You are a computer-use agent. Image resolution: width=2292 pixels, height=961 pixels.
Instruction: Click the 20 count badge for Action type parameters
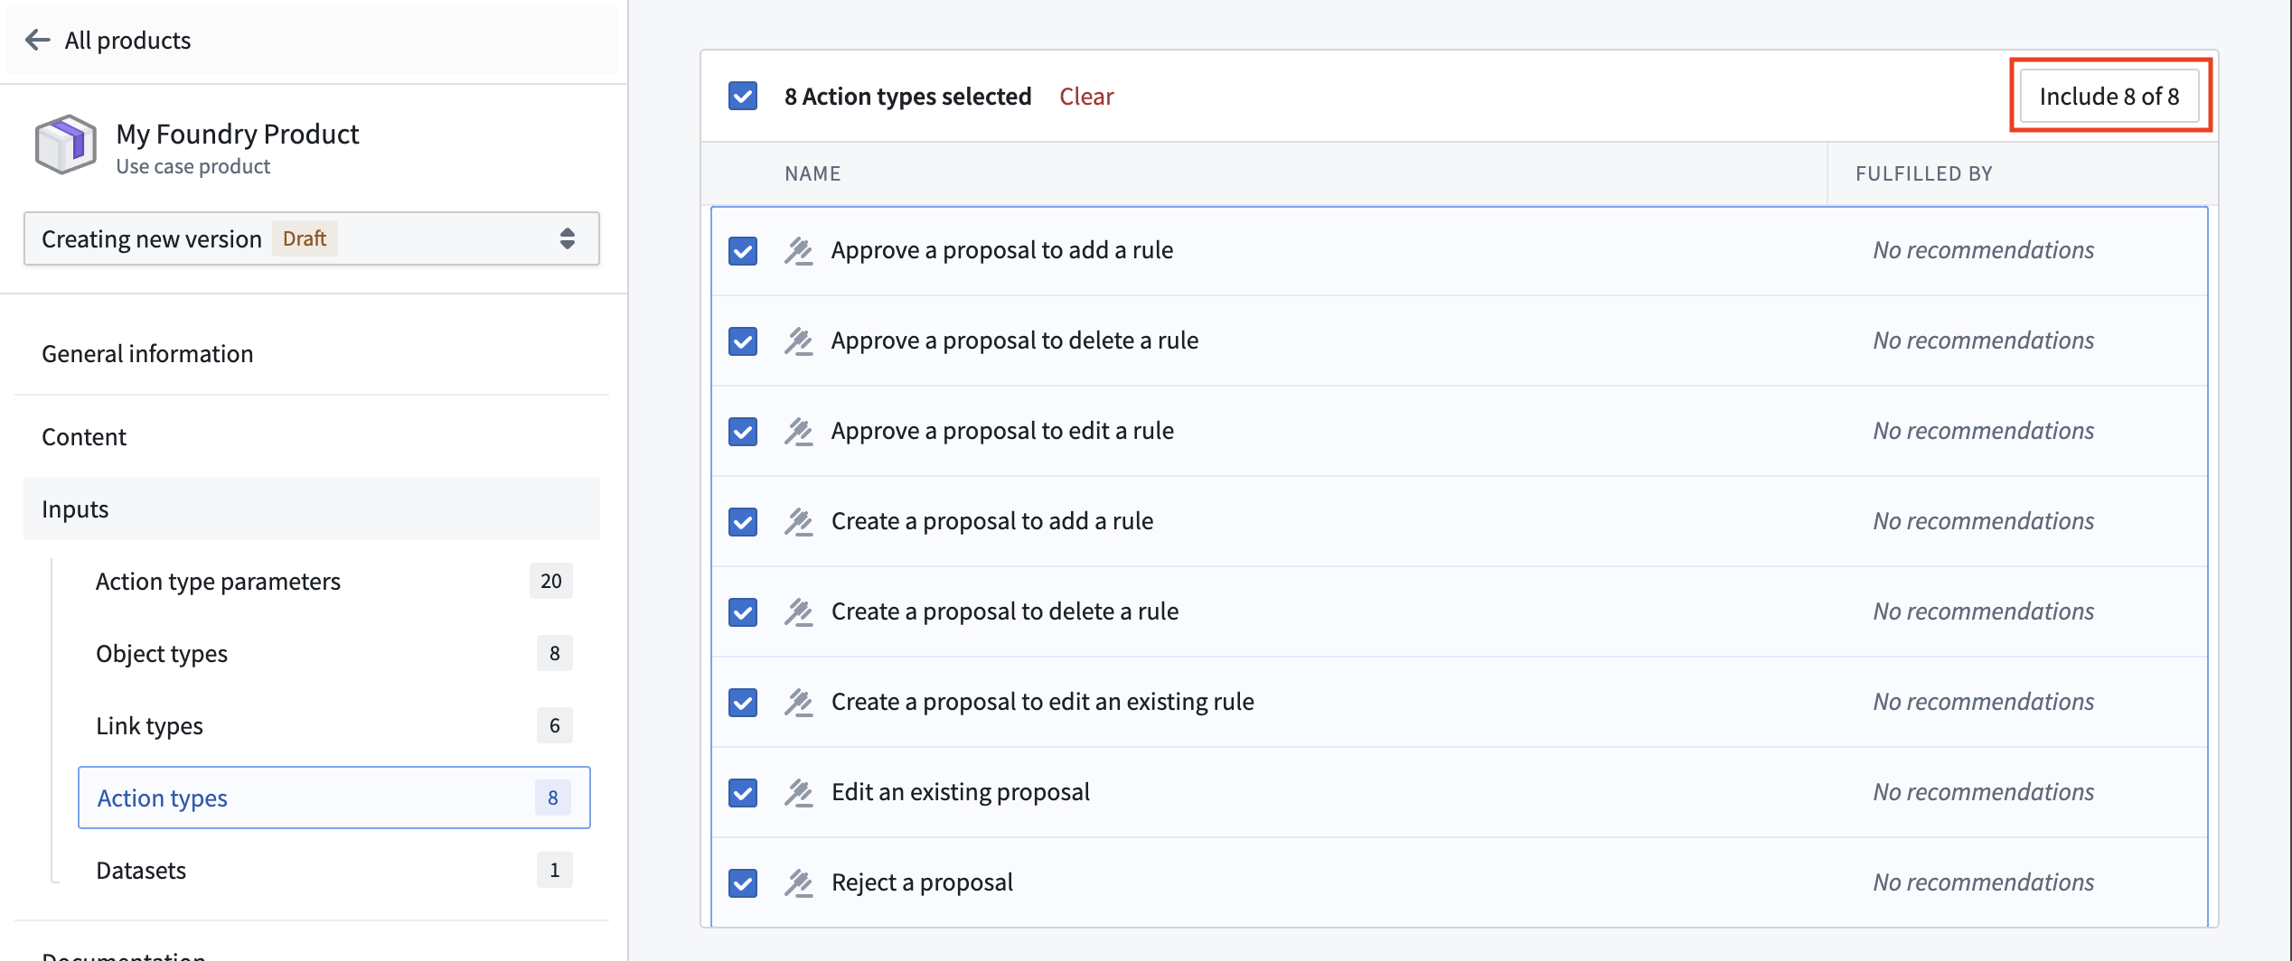(551, 581)
